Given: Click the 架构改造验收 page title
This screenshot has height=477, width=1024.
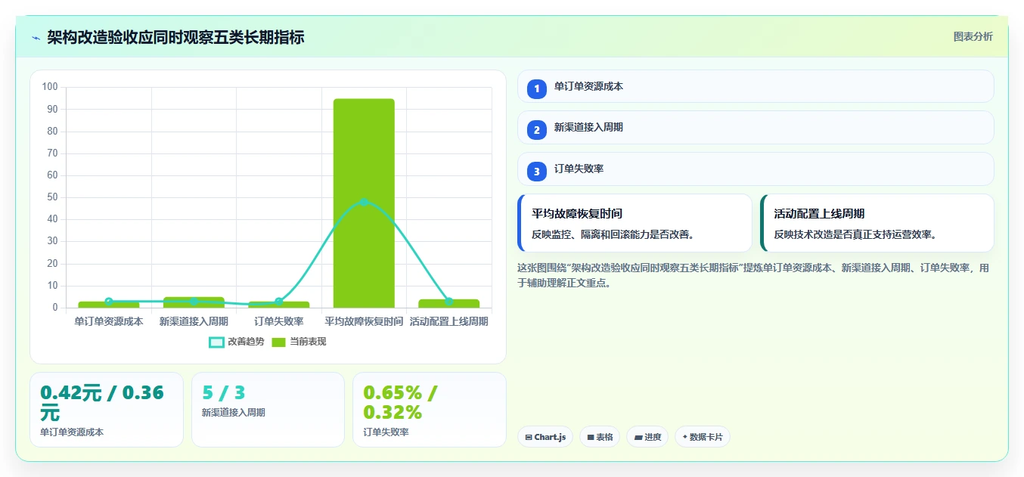Looking at the screenshot, I should pyautogui.click(x=175, y=37).
